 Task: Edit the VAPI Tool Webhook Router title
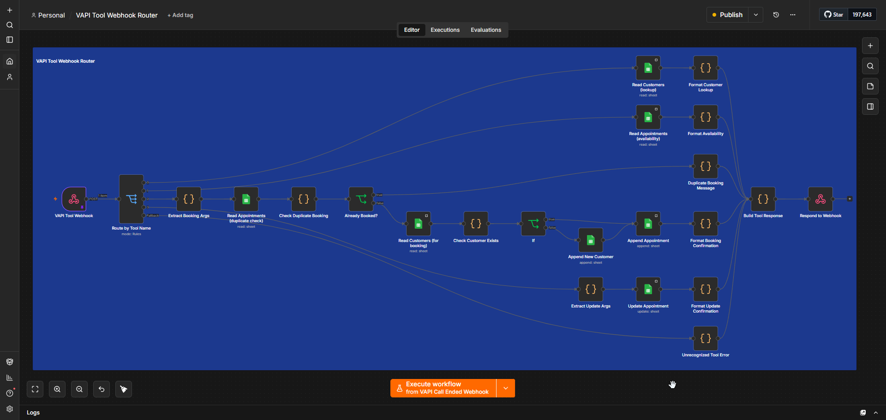(x=117, y=15)
